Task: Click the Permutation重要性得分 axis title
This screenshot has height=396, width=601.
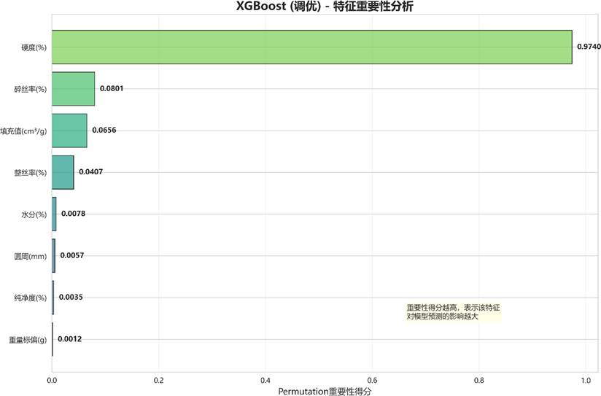Action: pos(325,392)
